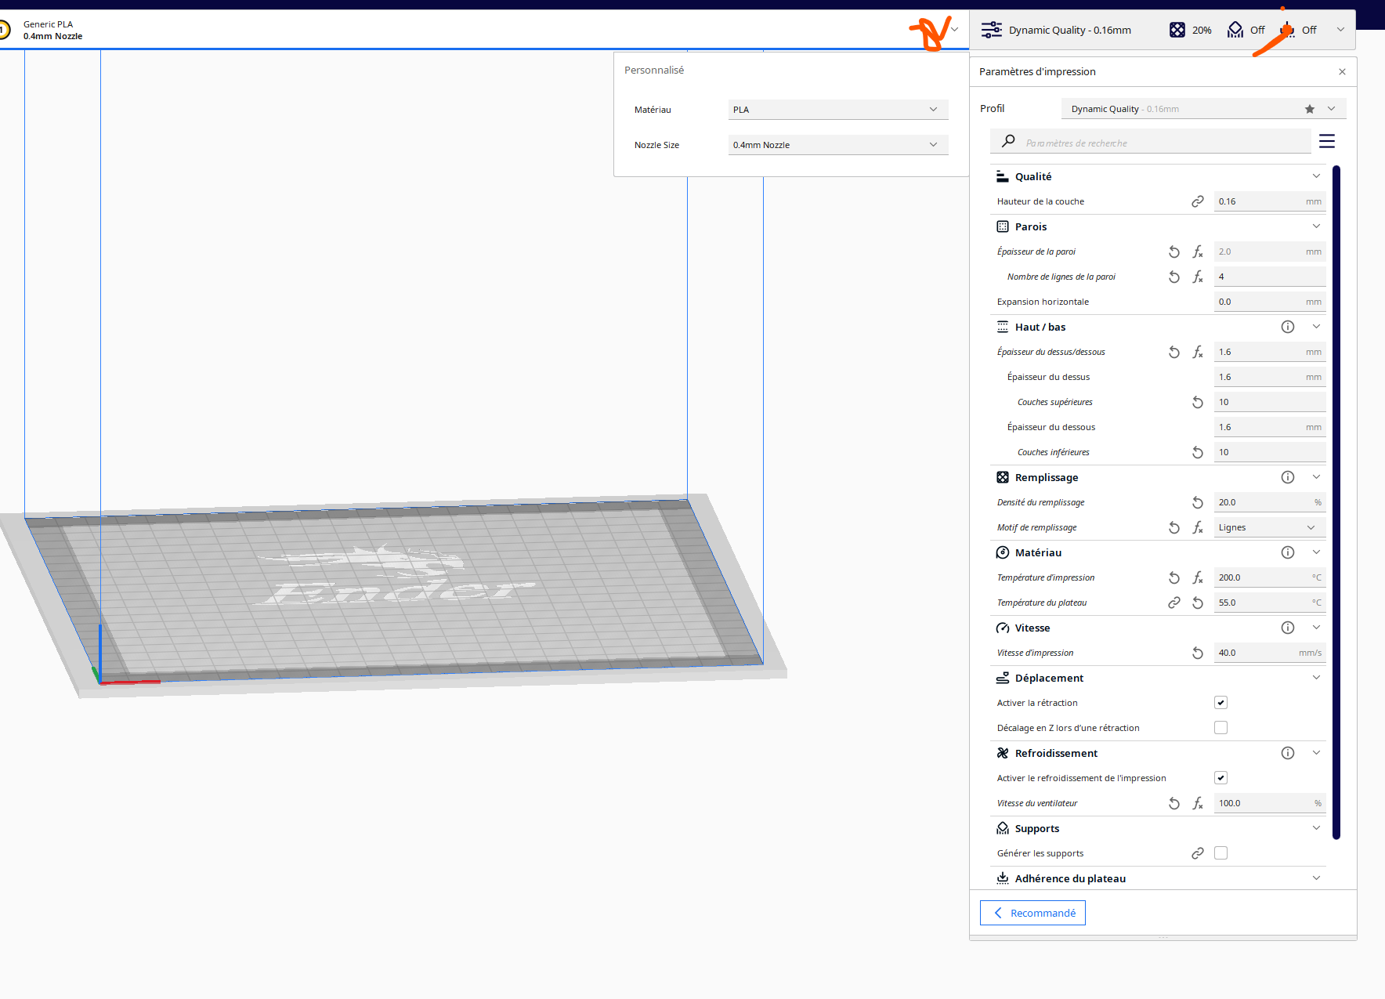Reset Vitesse d'impression value
This screenshot has width=1385, height=999.
1198,653
